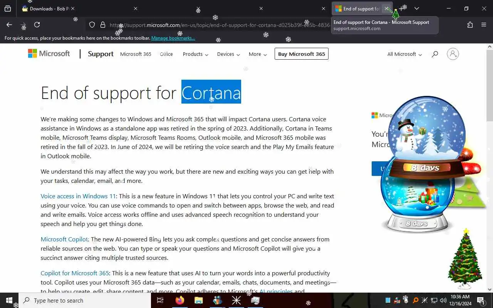The width and height of the screenshot is (493, 308).
Task: Open the network status tray icon
Action: point(434,300)
